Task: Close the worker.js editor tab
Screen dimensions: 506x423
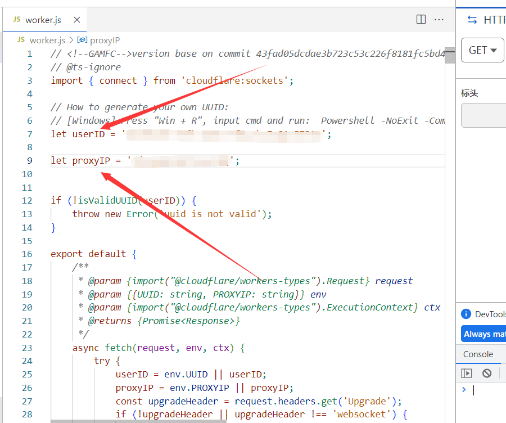Action: pyautogui.click(x=77, y=20)
